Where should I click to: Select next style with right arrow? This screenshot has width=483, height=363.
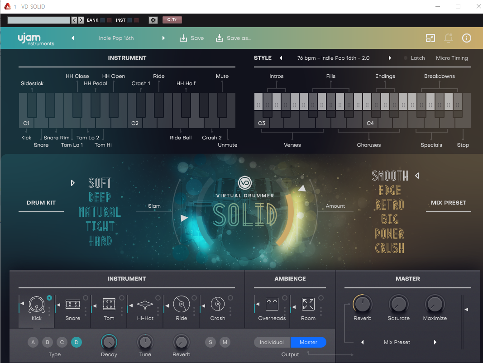tap(390, 58)
